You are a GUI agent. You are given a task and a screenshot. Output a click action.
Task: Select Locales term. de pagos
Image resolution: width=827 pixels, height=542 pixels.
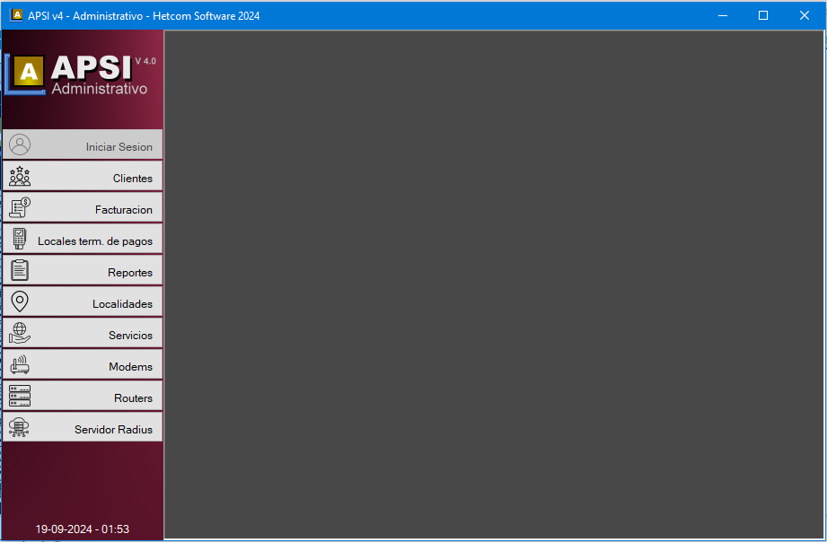[94, 240]
